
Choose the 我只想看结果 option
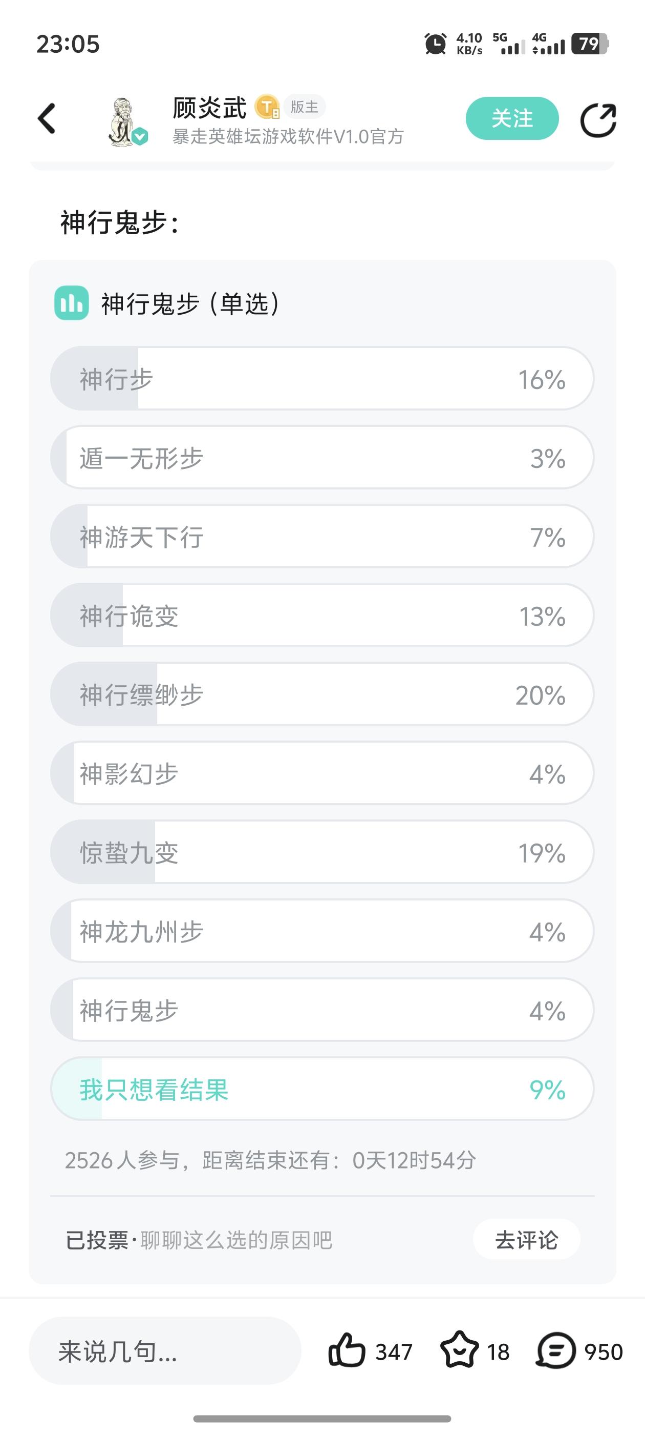[x=321, y=1089]
